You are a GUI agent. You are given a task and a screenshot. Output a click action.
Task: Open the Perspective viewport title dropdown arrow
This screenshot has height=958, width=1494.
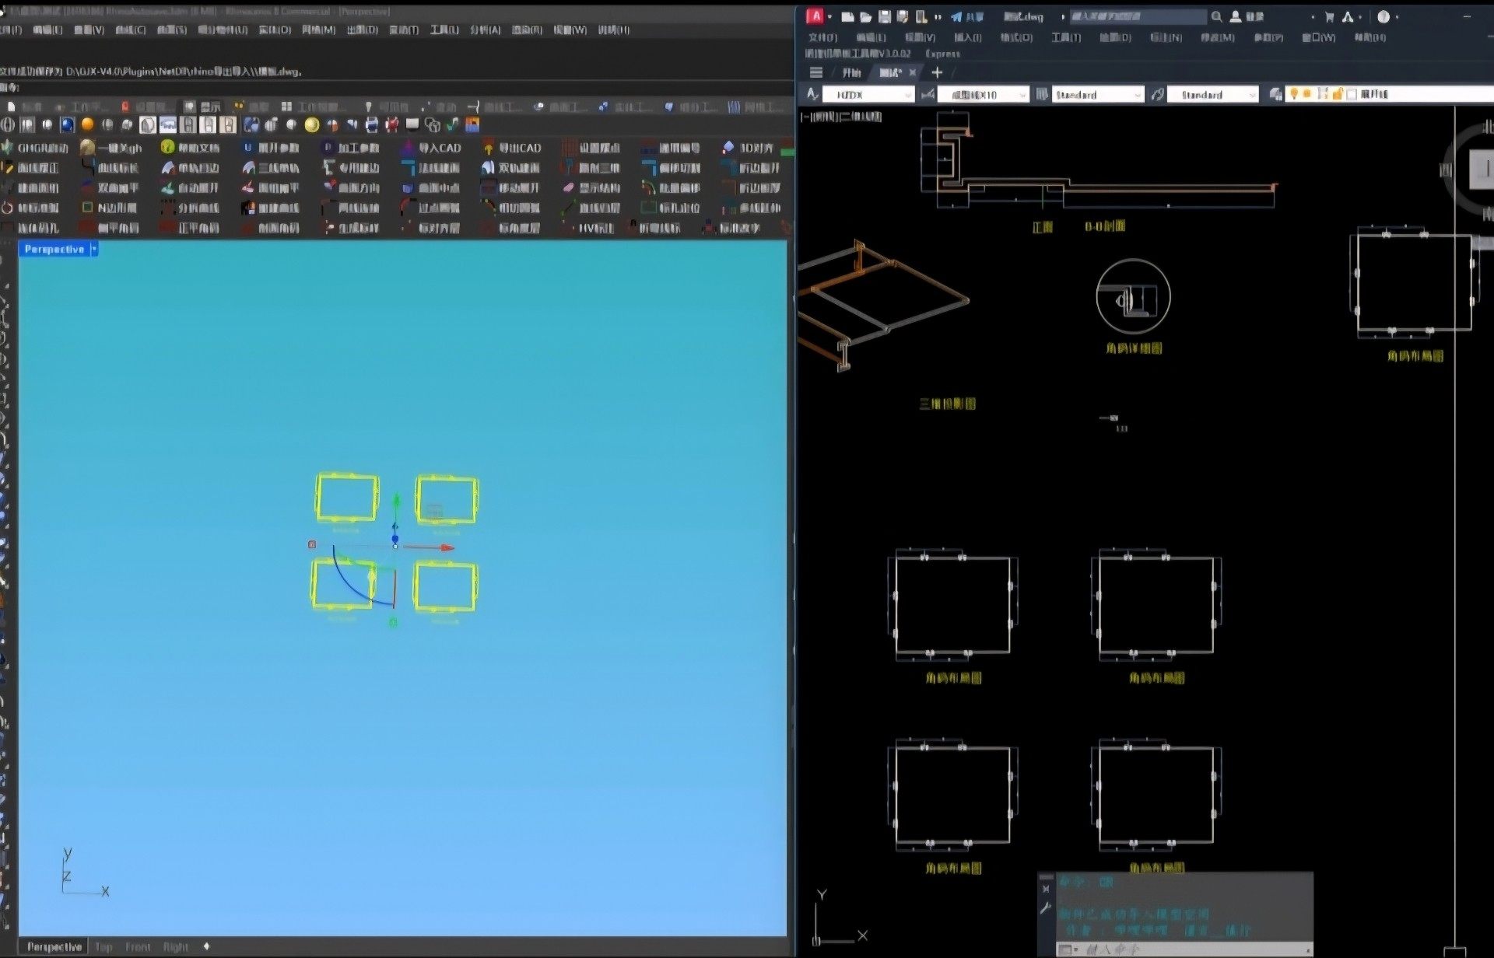[94, 249]
